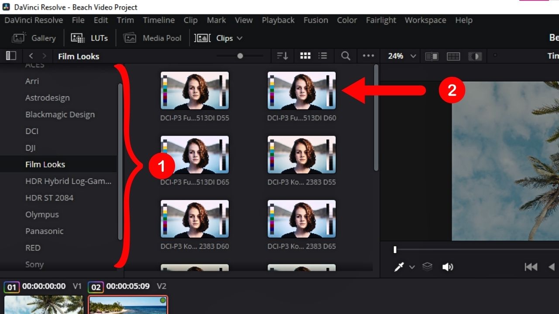This screenshot has width=559, height=314.
Task: Switch to list view
Action: point(323,56)
